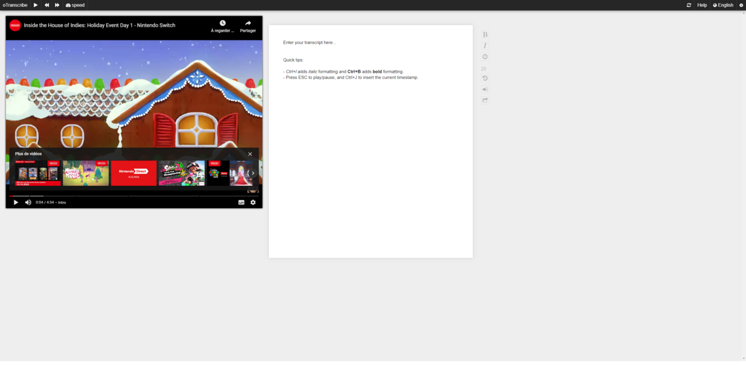
Task: Click the word count number 28
Action: pos(484,69)
